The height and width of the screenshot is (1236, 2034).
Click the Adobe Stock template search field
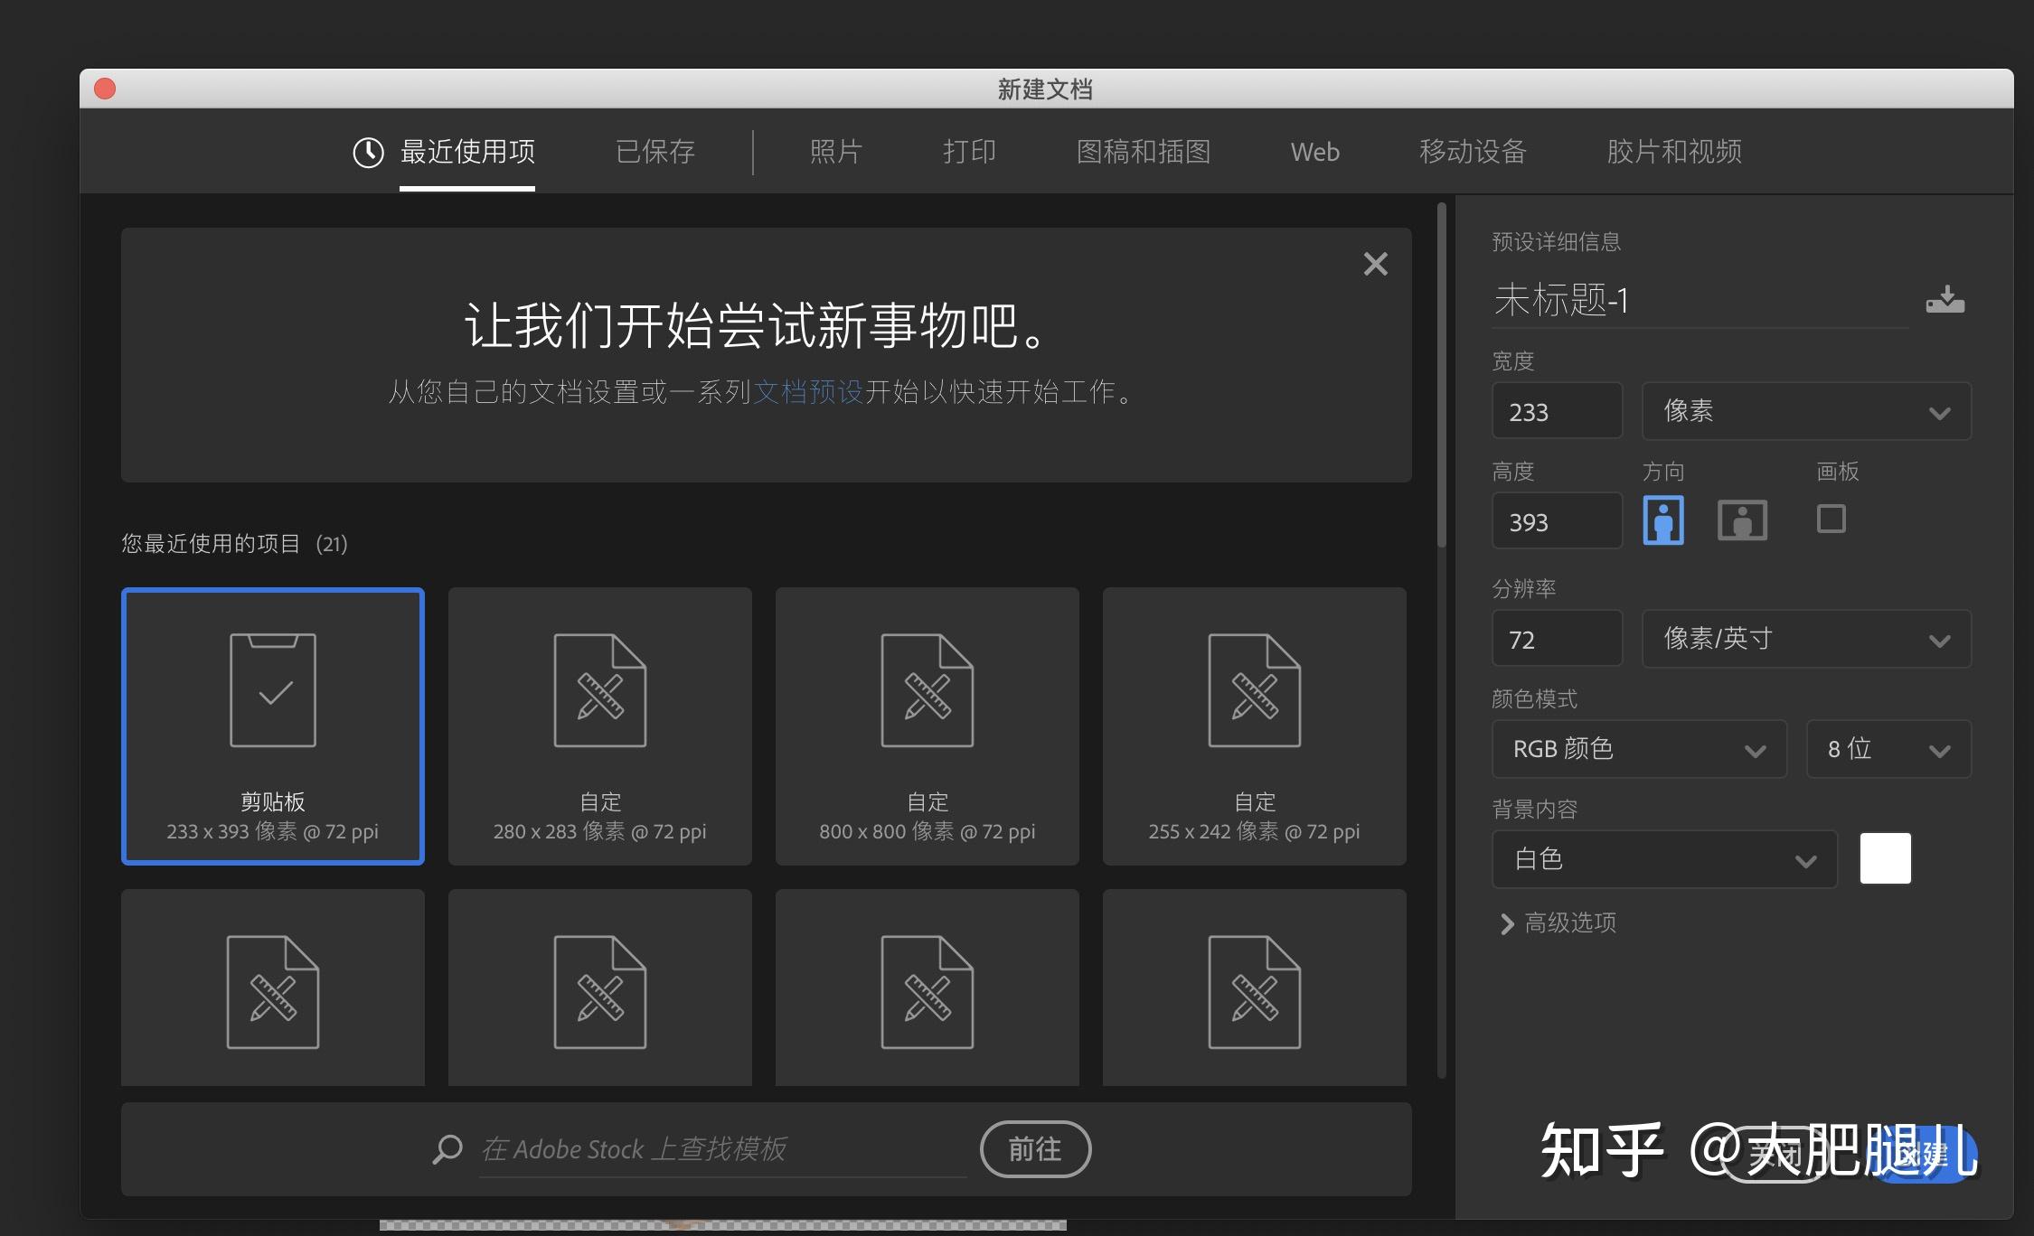click(723, 1149)
